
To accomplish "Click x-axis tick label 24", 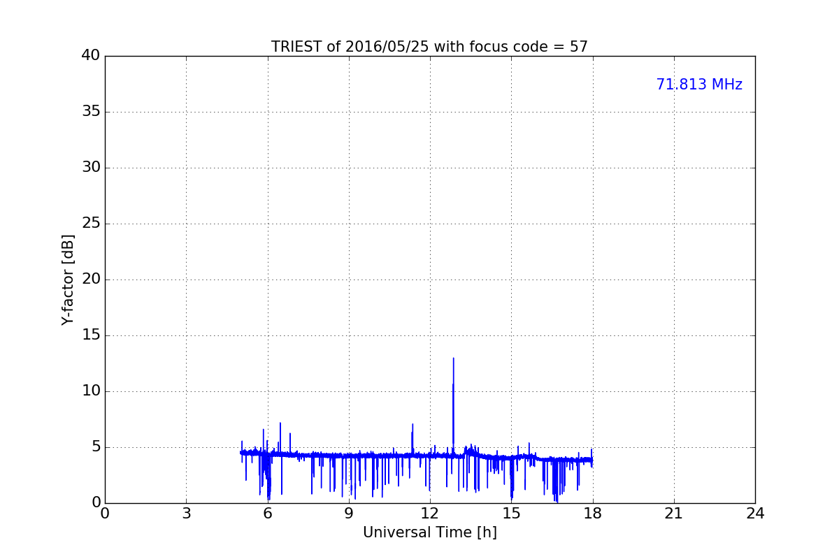I will (755, 514).
